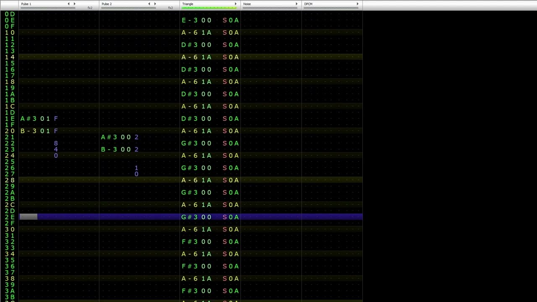This screenshot has width=537, height=302.
Task: Select the A-6 note in row 10
Action: coord(189,32)
